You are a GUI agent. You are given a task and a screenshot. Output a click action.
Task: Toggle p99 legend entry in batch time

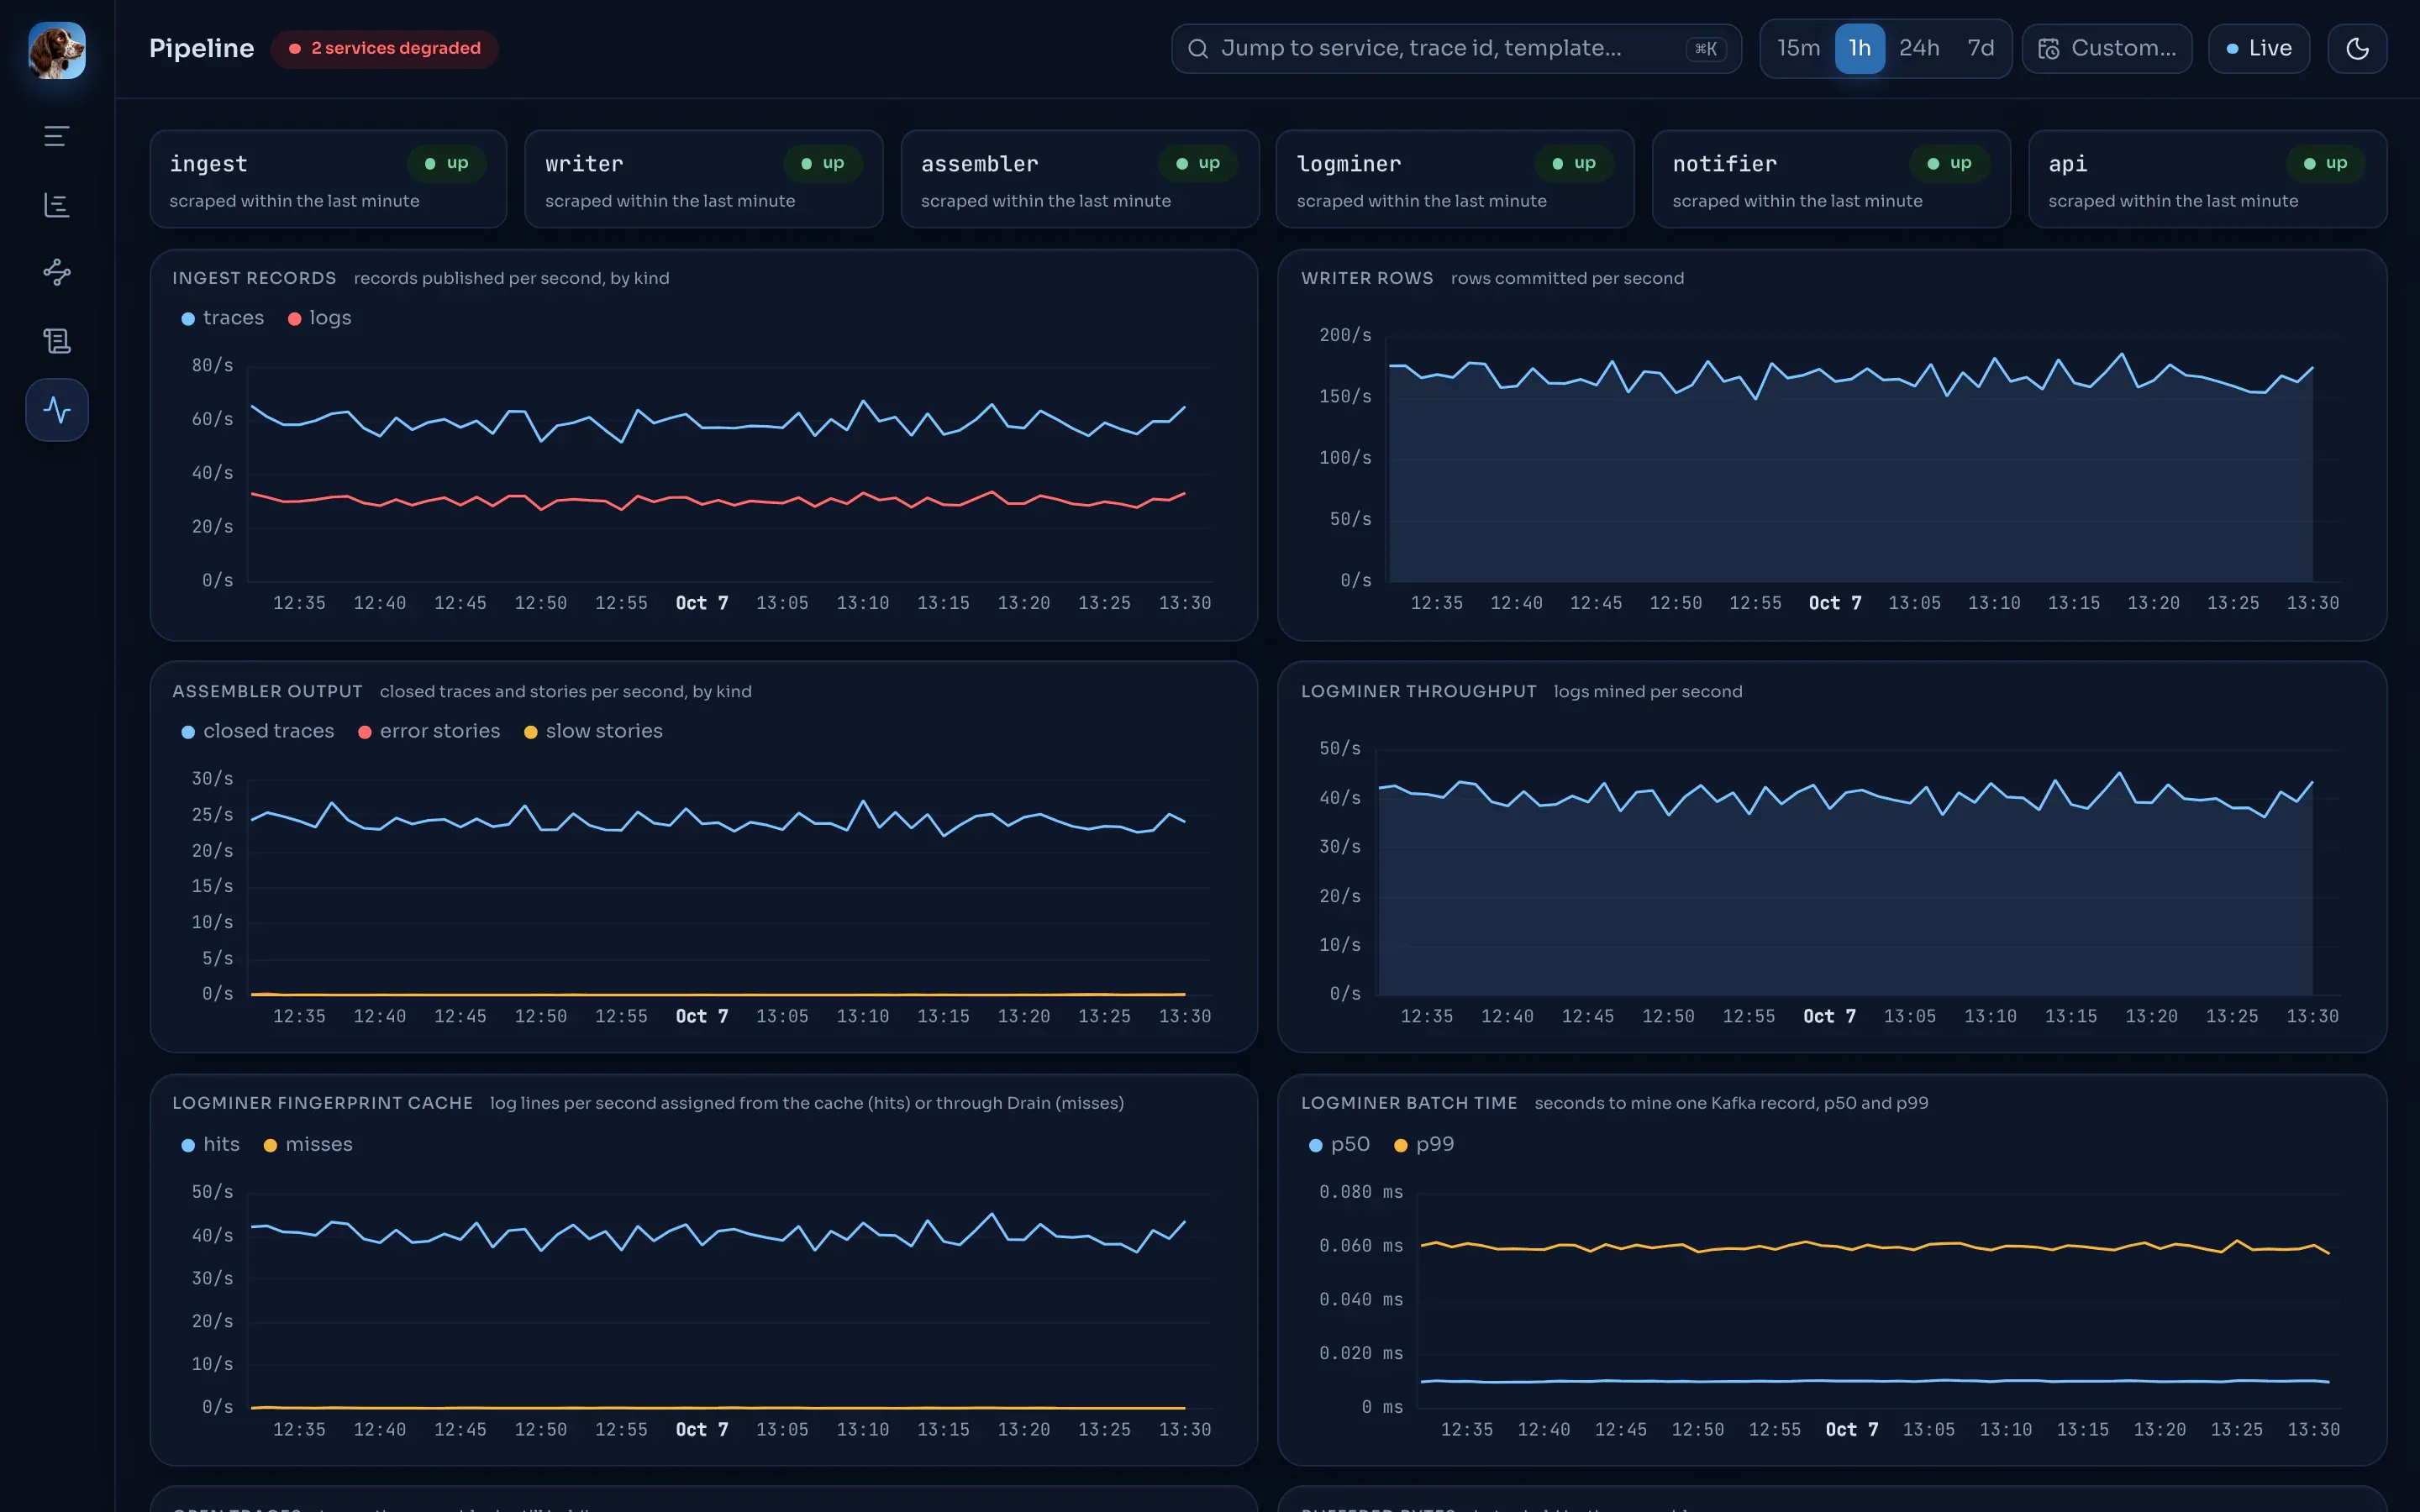point(1424,1144)
